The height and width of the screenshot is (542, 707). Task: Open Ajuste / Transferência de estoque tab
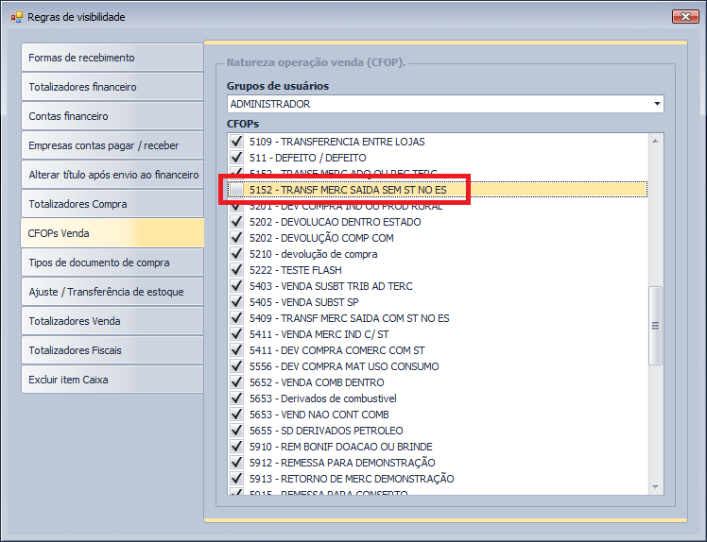pos(112,292)
